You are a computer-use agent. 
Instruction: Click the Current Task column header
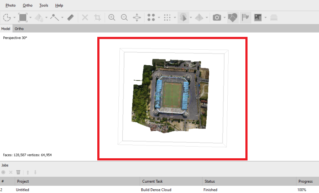coord(171,181)
